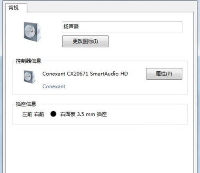Click the (I) shortcut on 更改图标 button
The height and width of the screenshot is (173, 200).
(x=96, y=41)
